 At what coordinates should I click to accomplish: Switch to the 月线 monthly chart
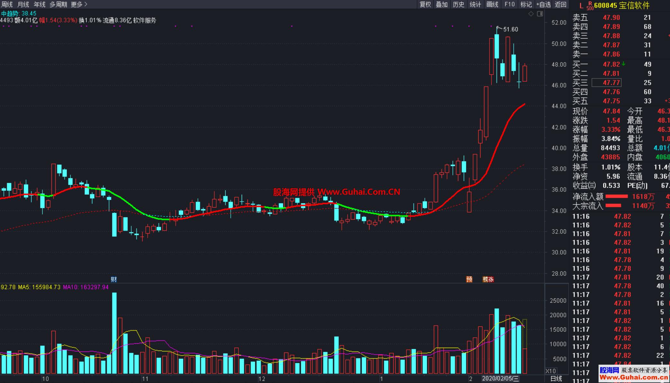point(23,4)
